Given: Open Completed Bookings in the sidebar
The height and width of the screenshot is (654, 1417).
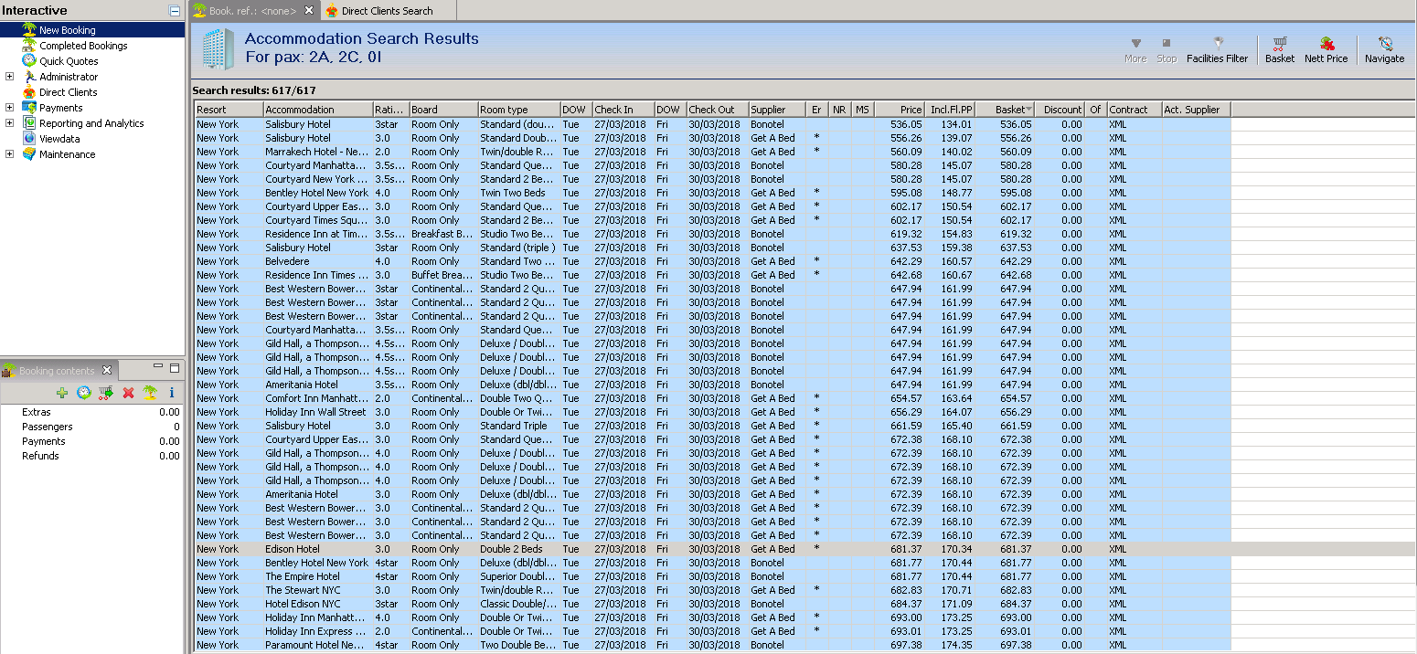Looking at the screenshot, I should click(82, 46).
